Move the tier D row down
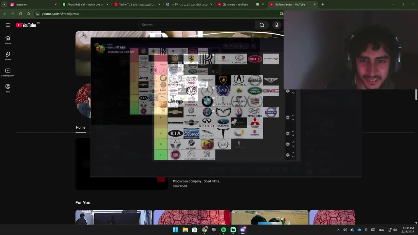Viewport: 418px width, 235px height. pyautogui.click(x=293, y=146)
